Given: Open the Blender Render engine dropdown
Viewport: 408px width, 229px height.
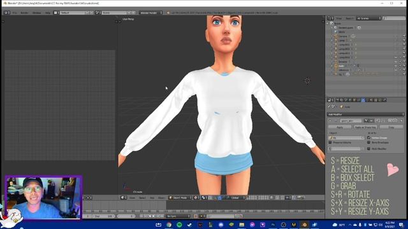Looking at the screenshot, I should point(151,13).
